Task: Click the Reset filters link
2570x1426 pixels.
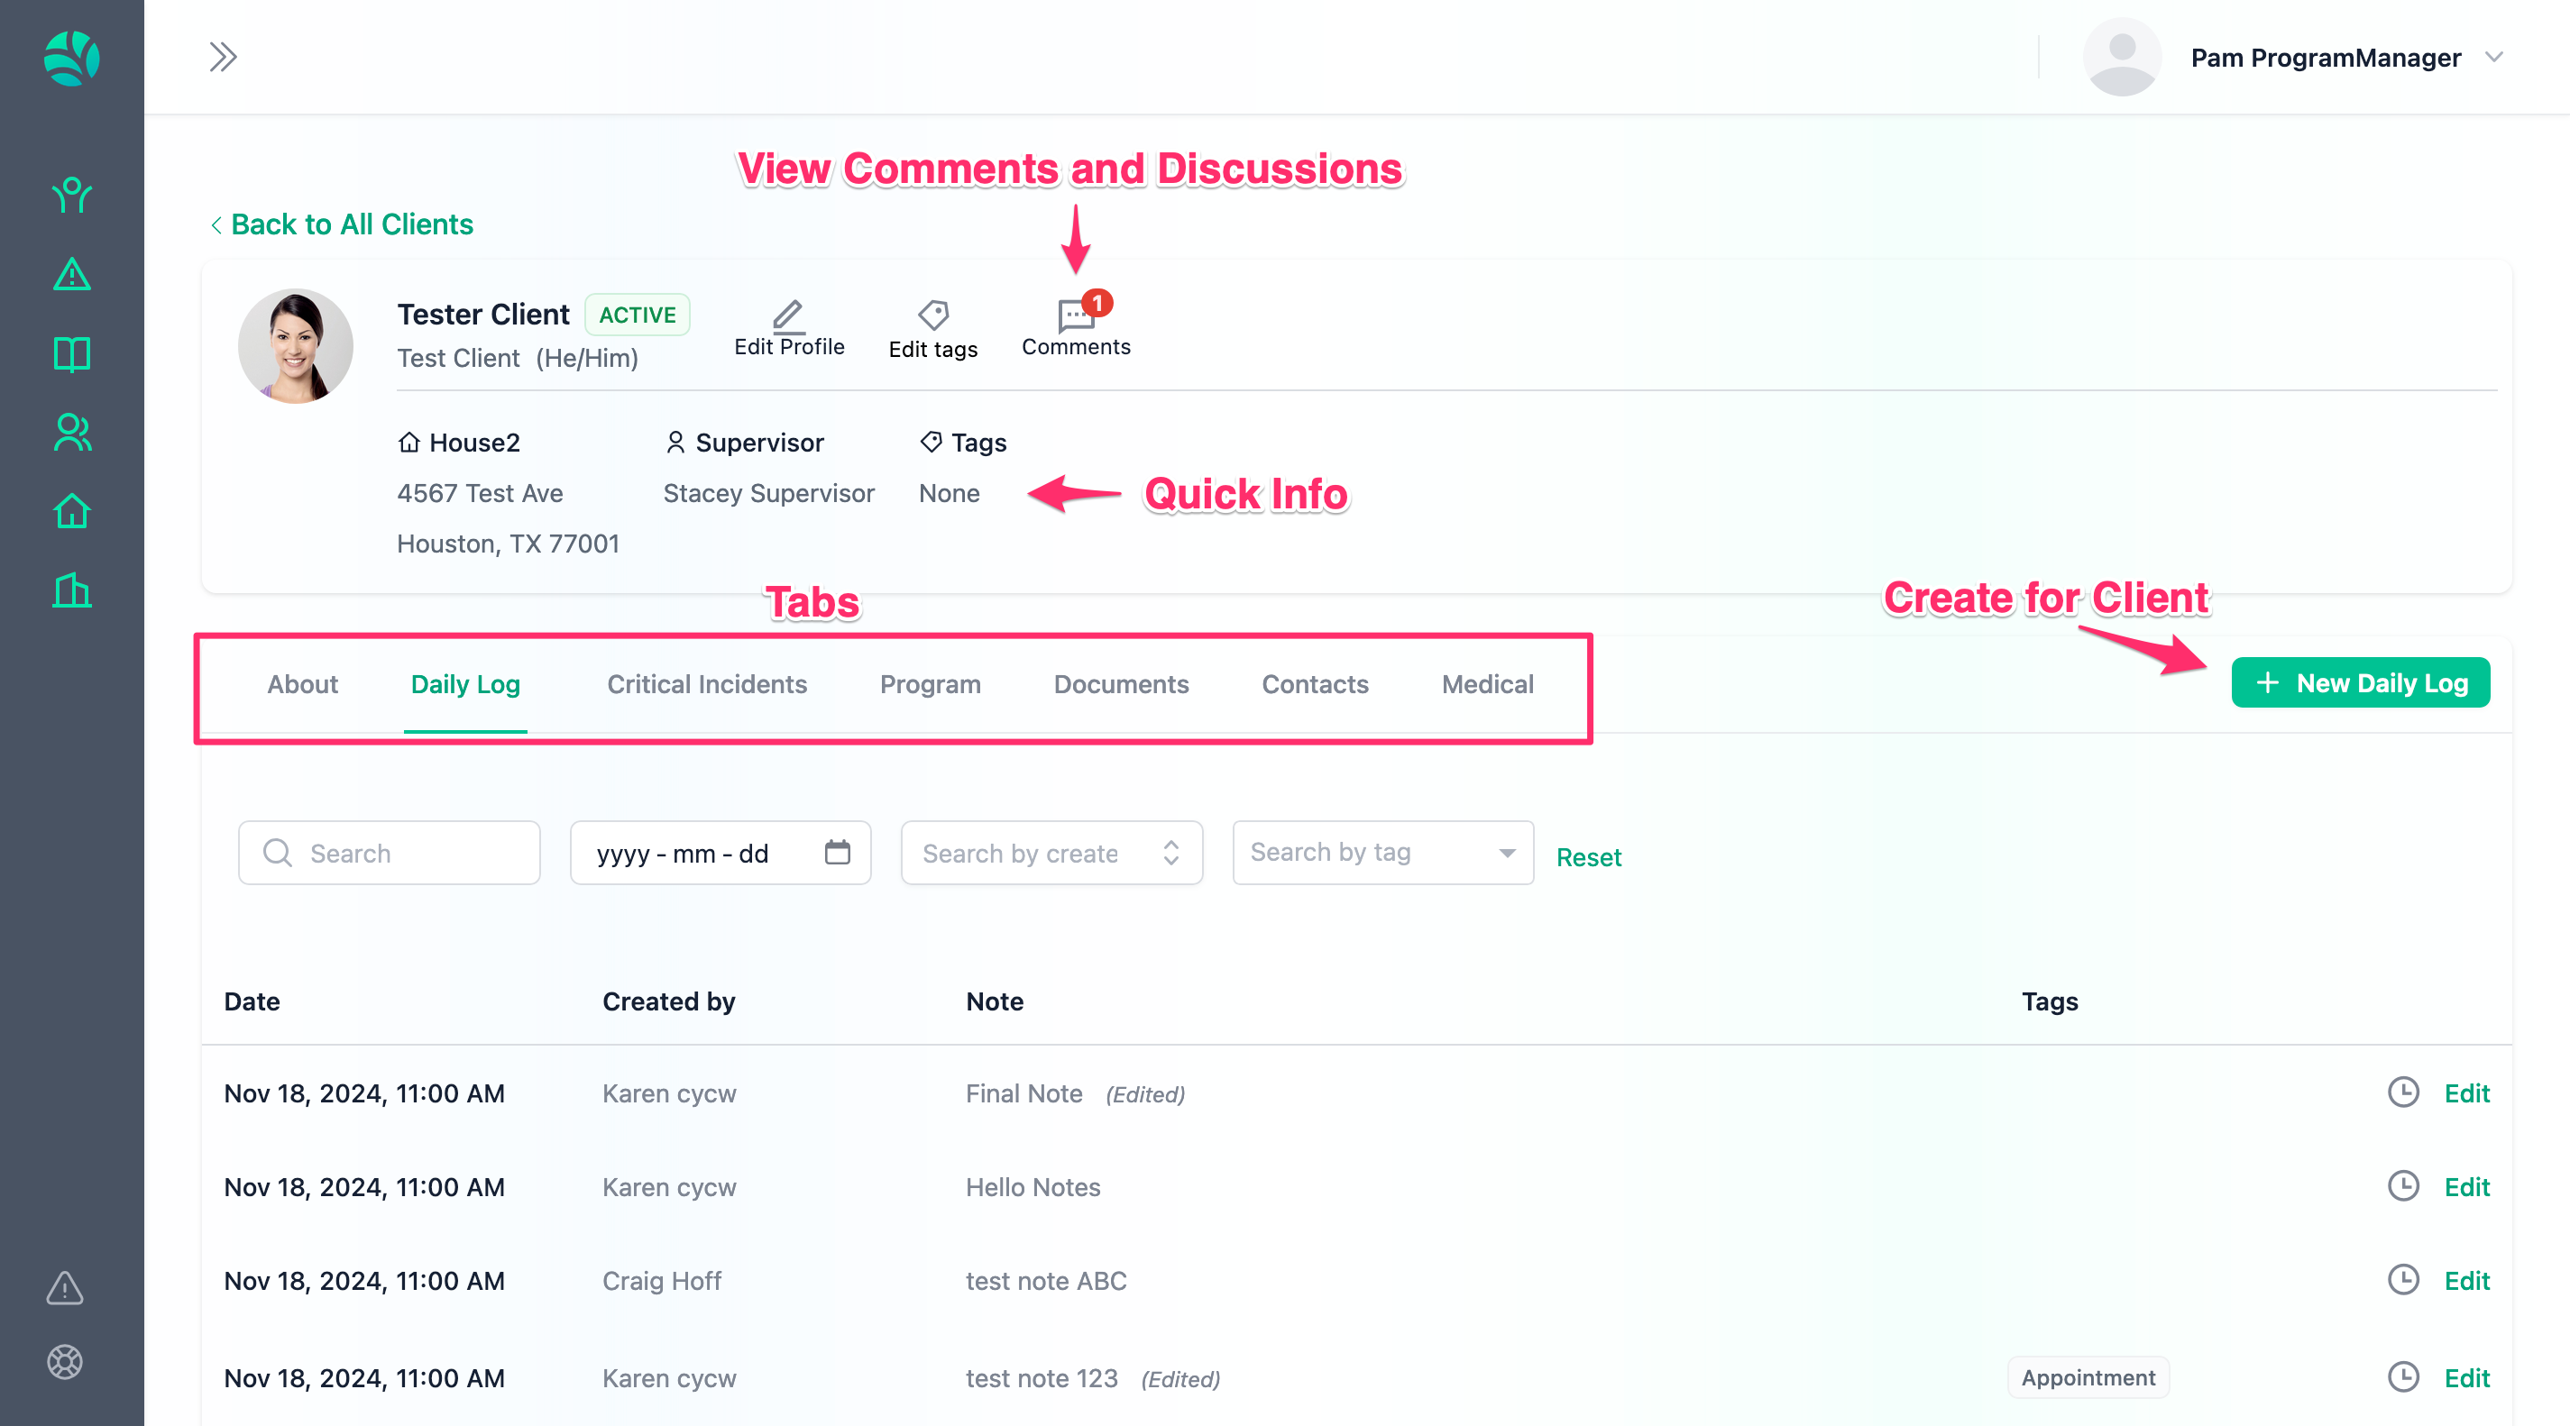Action: pyautogui.click(x=1588, y=856)
